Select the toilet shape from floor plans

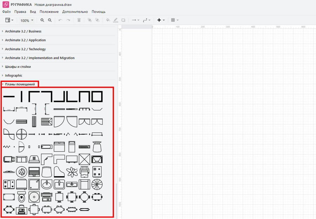22,197
